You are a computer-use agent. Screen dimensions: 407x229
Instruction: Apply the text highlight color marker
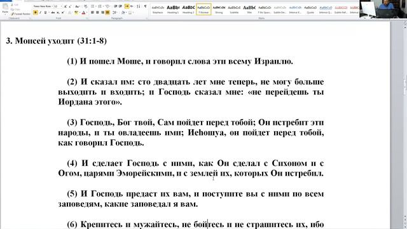tap(76, 12)
